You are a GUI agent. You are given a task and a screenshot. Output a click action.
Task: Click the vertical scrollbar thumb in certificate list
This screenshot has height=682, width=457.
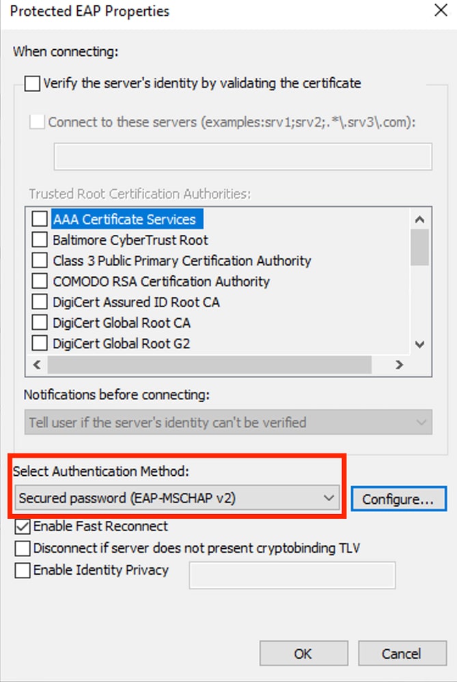pyautogui.click(x=419, y=247)
